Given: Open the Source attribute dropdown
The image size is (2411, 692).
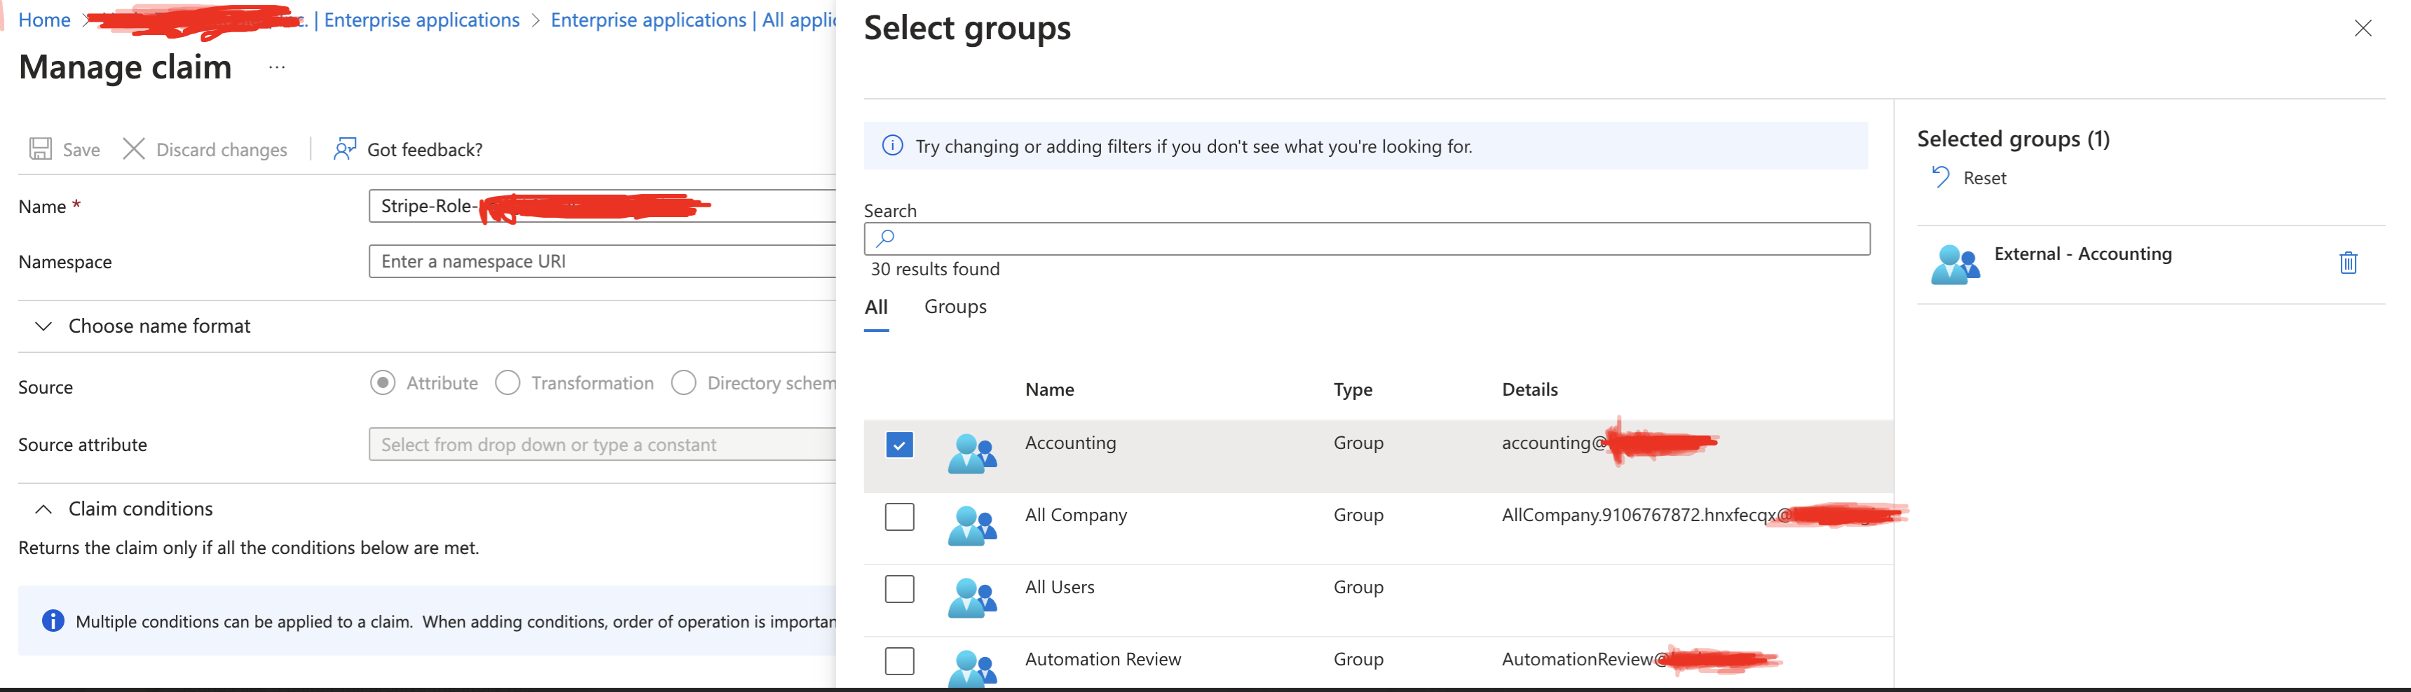Looking at the screenshot, I should 603,444.
